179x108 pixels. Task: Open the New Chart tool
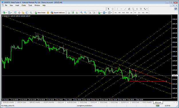(4, 13)
